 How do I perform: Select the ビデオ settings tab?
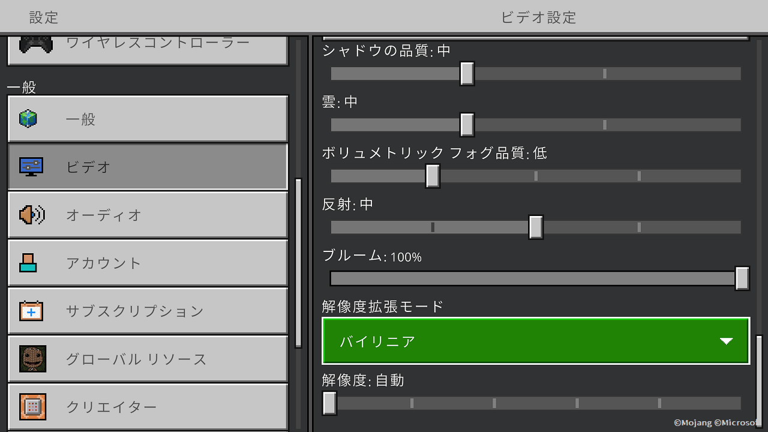[148, 167]
